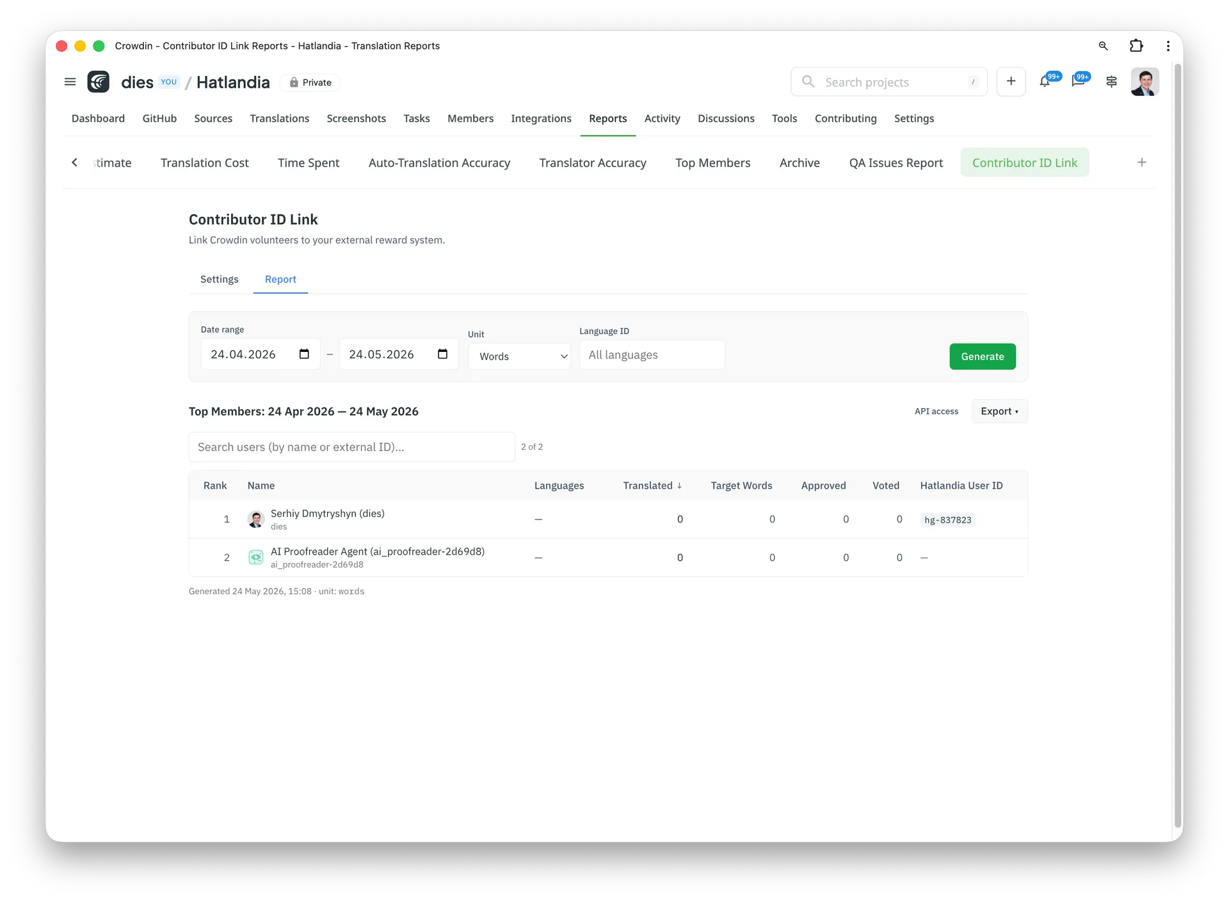Screen dimensions: 1229x902
Task: Click the green Generate button
Action: click(x=983, y=356)
